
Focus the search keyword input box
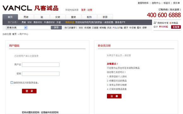point(39,27)
